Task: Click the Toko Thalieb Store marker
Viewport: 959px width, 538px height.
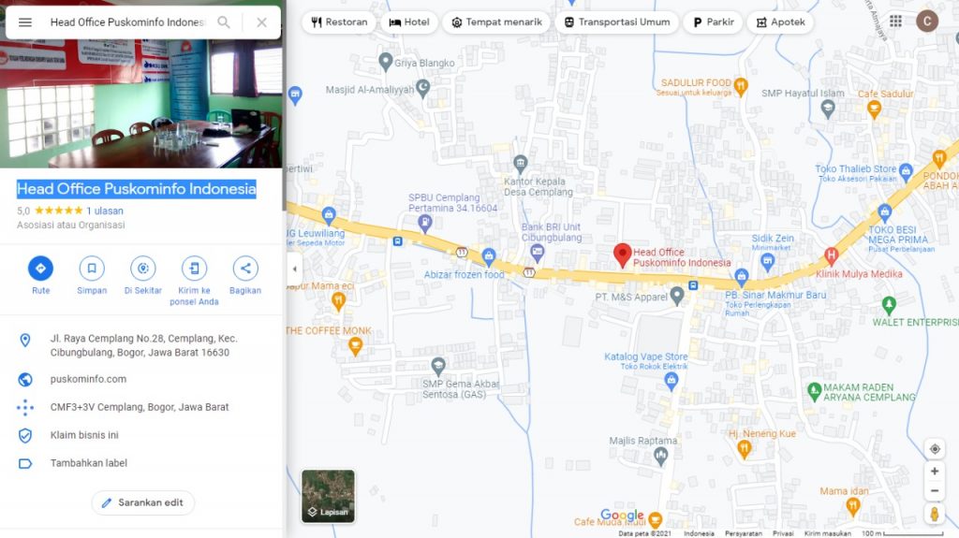Action: coord(907,171)
